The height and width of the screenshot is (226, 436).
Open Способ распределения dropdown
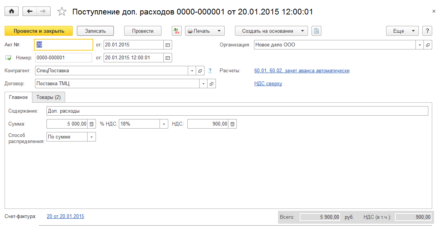91,137
